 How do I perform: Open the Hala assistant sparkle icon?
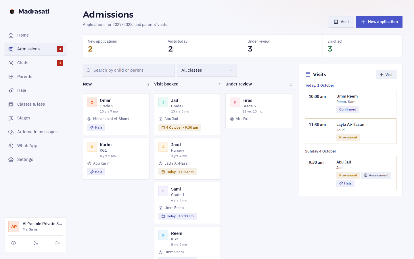click(x=11, y=90)
